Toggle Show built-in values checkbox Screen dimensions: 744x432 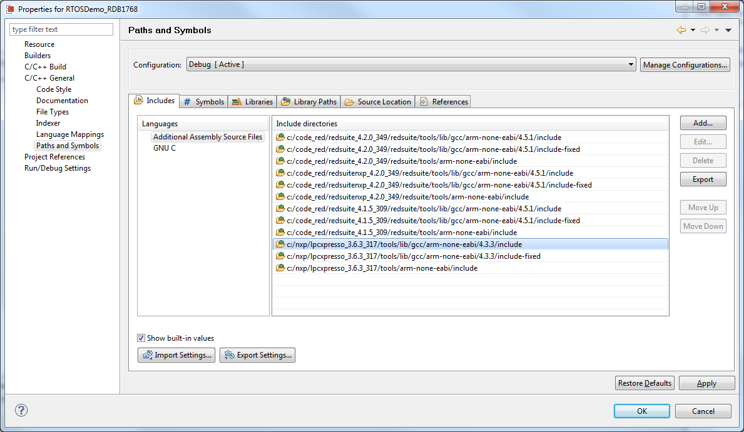click(x=141, y=338)
